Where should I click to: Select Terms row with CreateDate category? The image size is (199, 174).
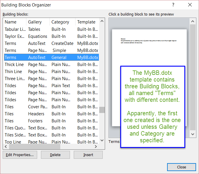(x=52, y=43)
